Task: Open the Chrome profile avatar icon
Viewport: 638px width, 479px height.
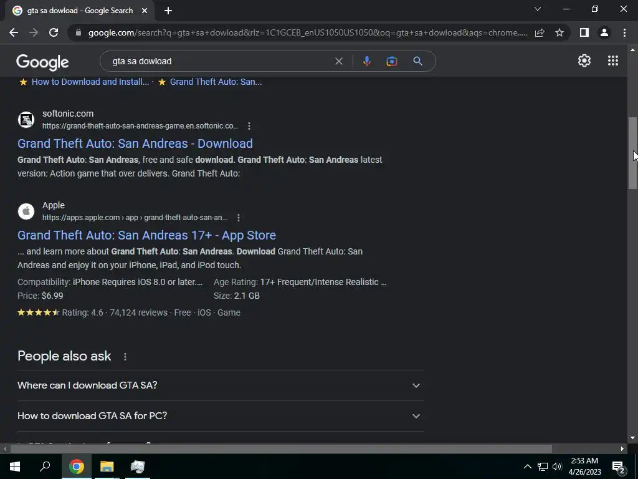Action: 604,32
